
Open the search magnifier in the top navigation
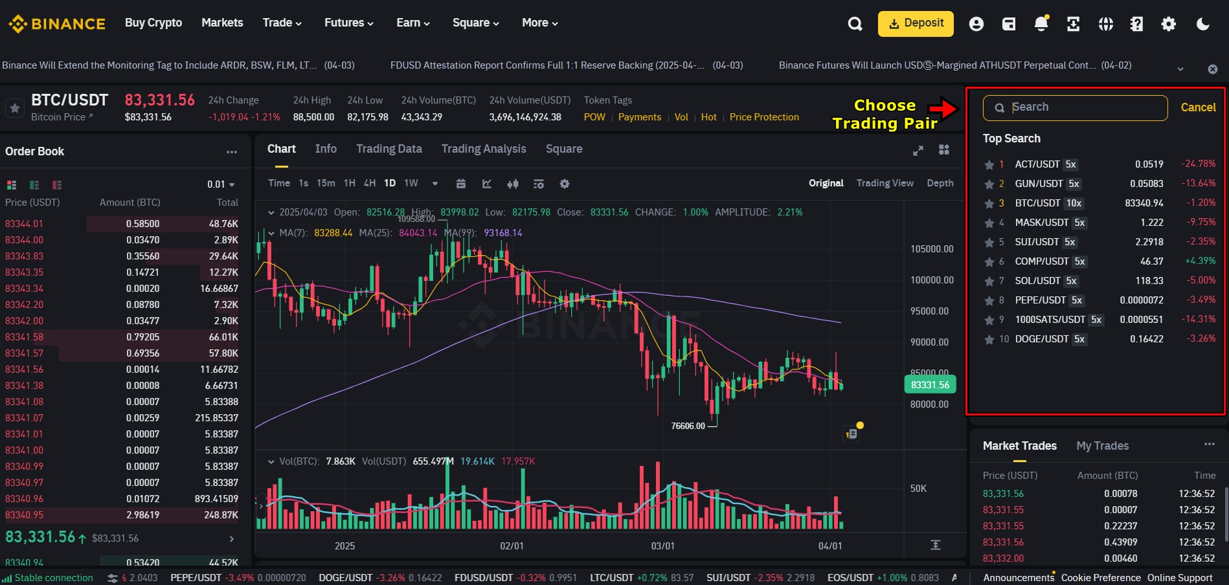pyautogui.click(x=855, y=23)
